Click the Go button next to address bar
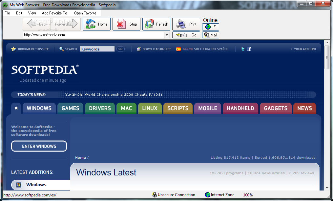333x201 pixels. 186,35
